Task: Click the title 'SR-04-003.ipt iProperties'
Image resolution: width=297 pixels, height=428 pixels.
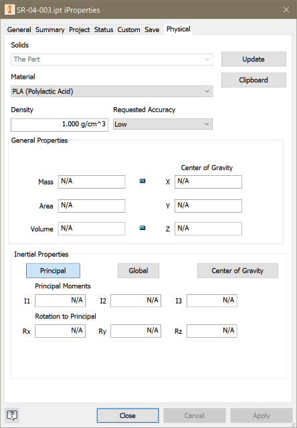Action: click(58, 10)
